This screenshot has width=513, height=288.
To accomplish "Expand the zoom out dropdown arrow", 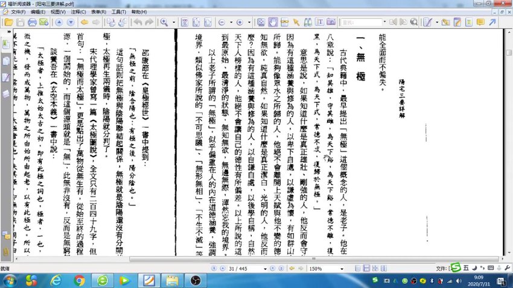I will (231, 22).
